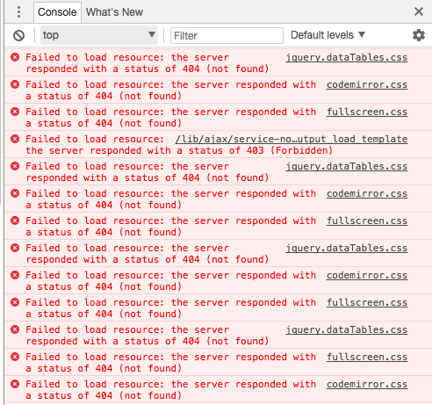Screen dimensions: 432x405
Task: Clear the console with the ban icon
Action: (x=18, y=36)
